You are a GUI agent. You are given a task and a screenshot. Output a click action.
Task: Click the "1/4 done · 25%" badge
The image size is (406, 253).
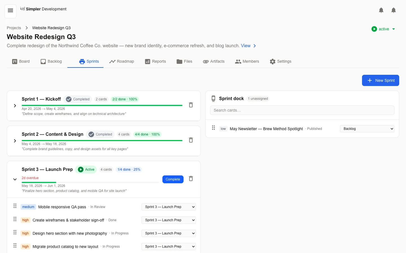129,170
